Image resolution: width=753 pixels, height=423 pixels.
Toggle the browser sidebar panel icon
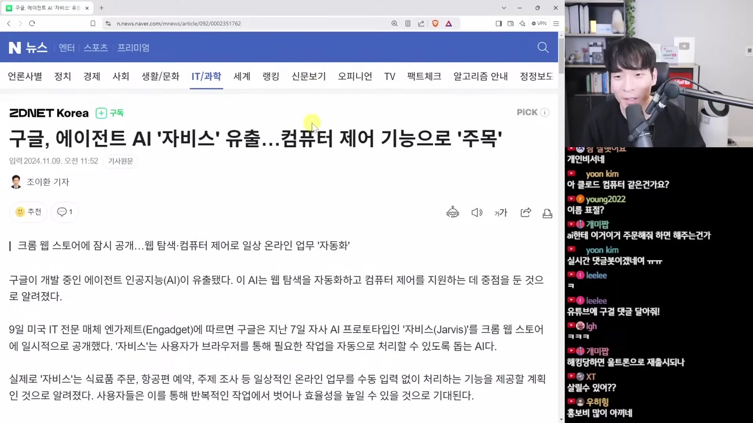(x=499, y=23)
